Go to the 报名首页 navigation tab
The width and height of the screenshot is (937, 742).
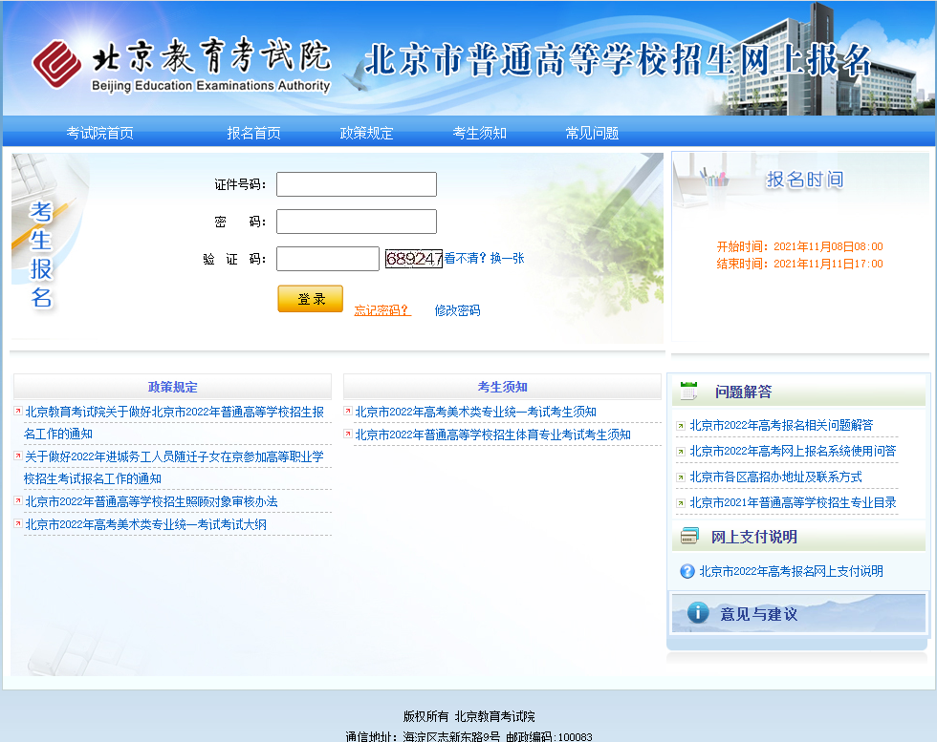point(253,133)
